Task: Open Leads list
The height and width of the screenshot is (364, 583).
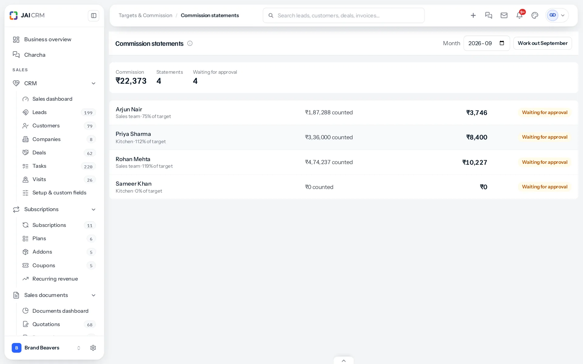Action: click(x=59, y=112)
